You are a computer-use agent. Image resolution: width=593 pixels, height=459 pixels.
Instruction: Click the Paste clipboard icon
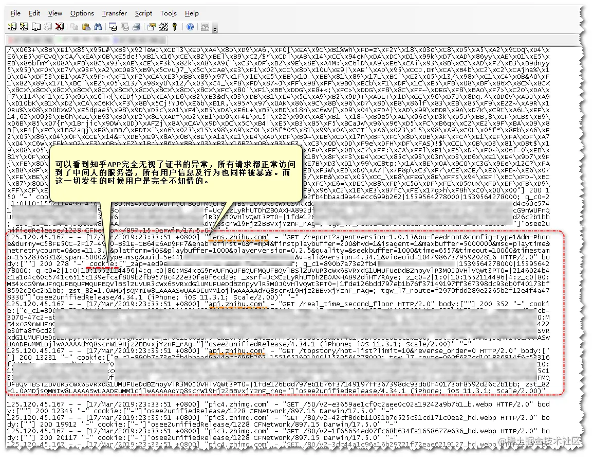pyautogui.click(x=86, y=27)
